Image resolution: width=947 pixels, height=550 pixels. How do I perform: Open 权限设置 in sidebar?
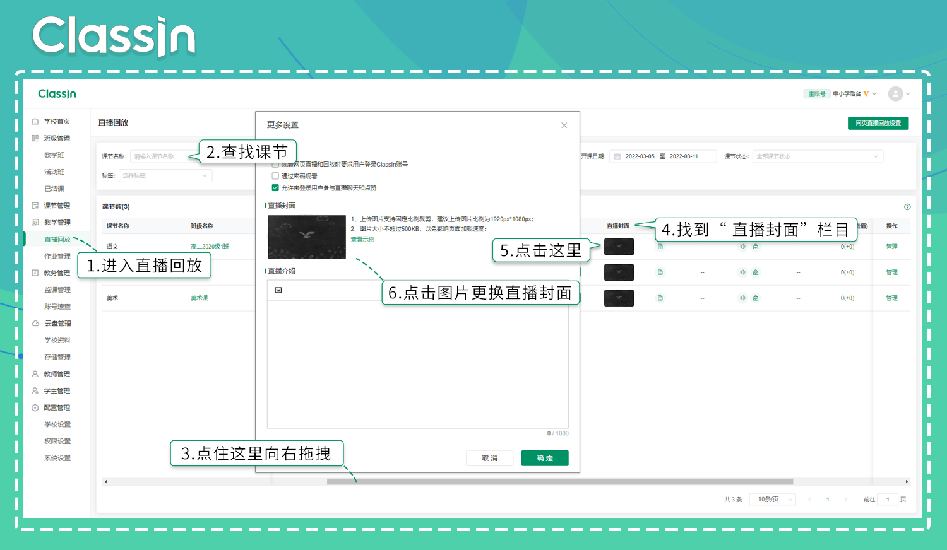(x=57, y=442)
